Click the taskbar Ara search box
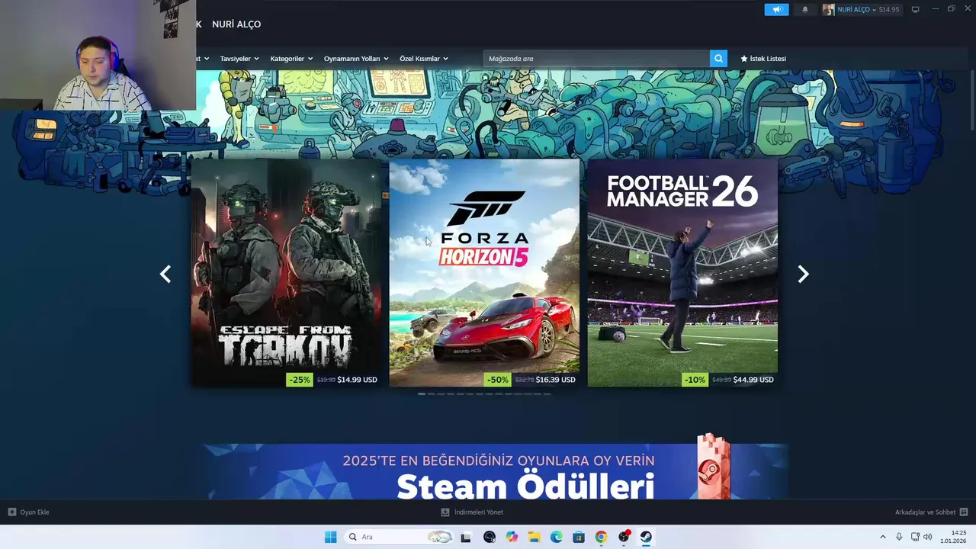Image resolution: width=976 pixels, height=549 pixels. tap(399, 537)
